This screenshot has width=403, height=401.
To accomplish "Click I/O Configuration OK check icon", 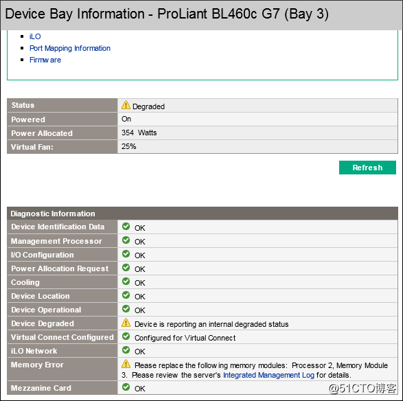I will click(x=126, y=254).
